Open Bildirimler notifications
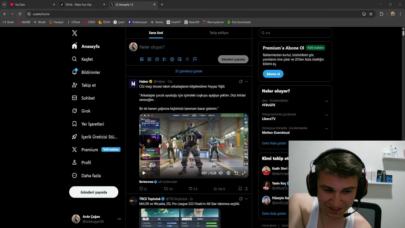The image size is (405, 228). [86, 72]
